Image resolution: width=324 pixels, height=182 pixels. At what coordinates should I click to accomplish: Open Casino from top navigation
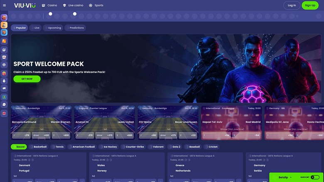49,5
